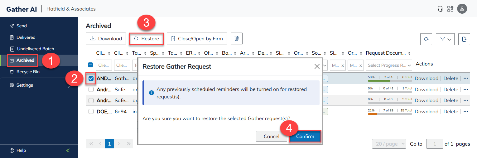The width and height of the screenshot is (477, 158).
Task: Go to Recycle Bin in sidebar
Action: (x=28, y=72)
